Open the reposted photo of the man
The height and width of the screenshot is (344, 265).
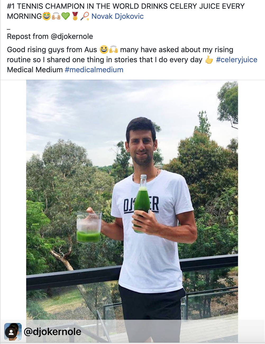point(132,211)
